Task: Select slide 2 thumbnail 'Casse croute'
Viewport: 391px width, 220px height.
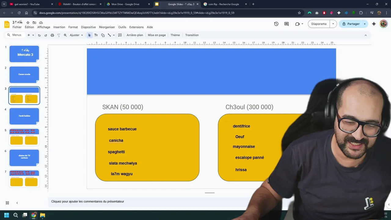Action: (24, 75)
